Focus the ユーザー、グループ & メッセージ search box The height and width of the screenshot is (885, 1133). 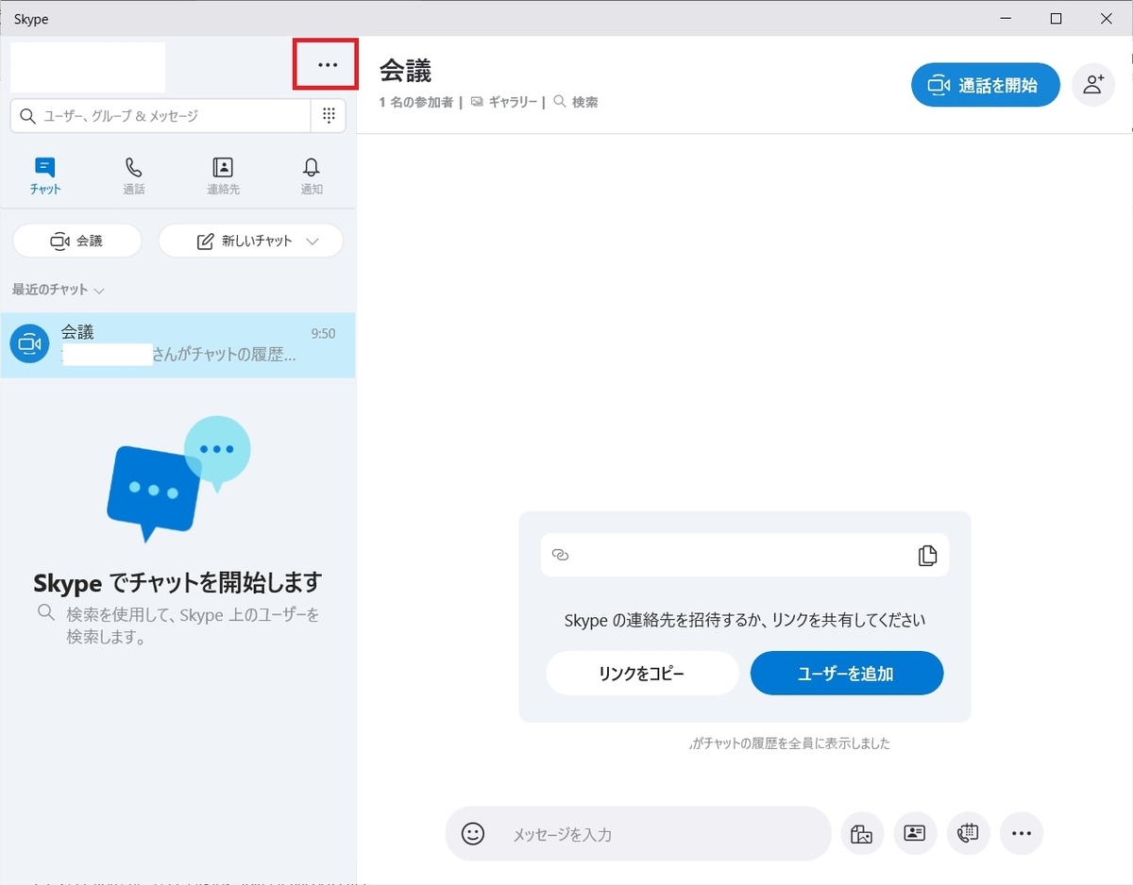click(161, 115)
